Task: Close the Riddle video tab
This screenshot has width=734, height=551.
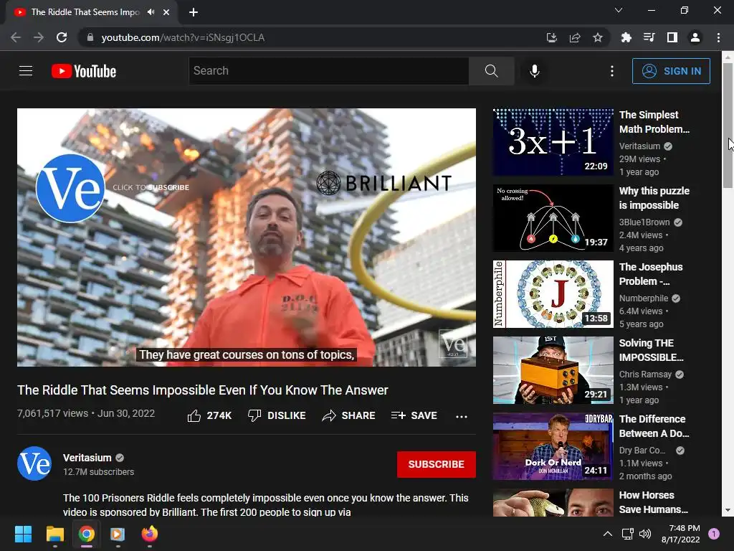Action: click(x=166, y=12)
